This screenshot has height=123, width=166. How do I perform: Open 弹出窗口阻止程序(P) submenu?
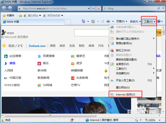132,39
